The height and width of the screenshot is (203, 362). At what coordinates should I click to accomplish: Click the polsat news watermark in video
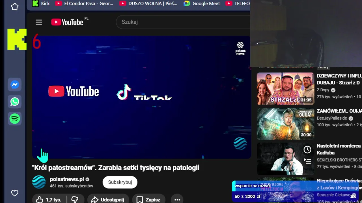click(x=240, y=48)
